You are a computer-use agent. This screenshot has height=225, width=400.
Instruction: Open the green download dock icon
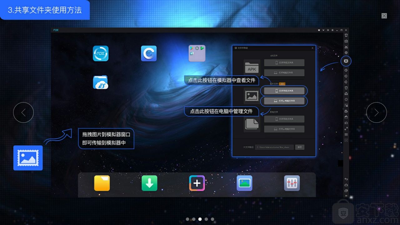149,183
